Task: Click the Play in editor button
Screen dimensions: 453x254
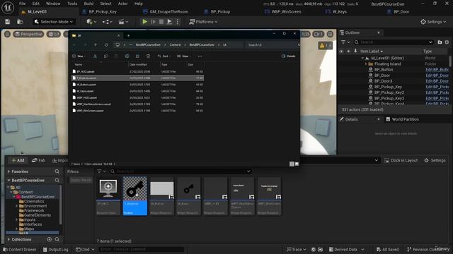Action: [x=144, y=22]
